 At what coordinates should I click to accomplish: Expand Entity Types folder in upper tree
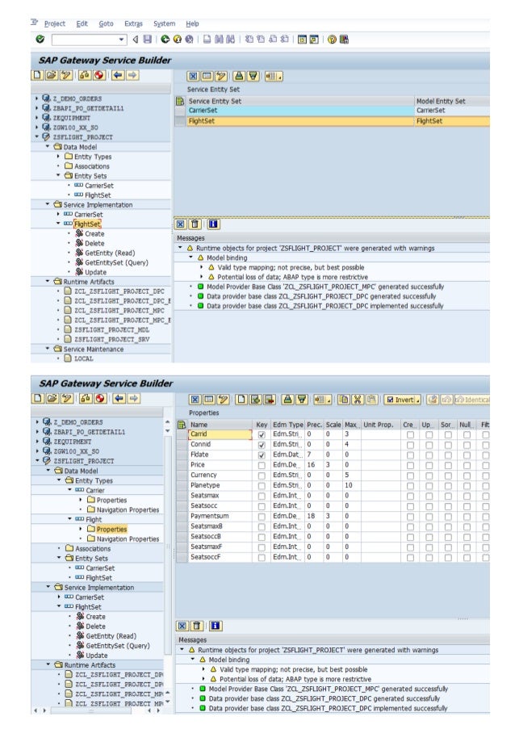(x=58, y=157)
